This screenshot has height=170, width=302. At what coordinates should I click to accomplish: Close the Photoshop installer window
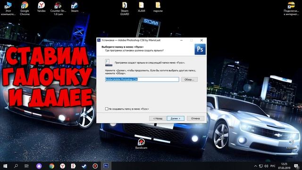201,40
